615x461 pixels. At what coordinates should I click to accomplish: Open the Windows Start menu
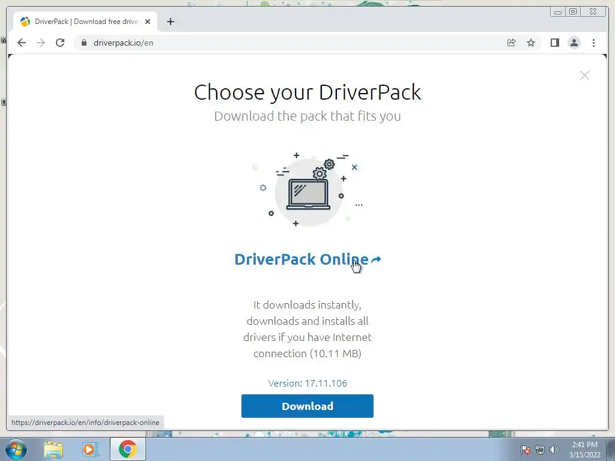pos(16,449)
